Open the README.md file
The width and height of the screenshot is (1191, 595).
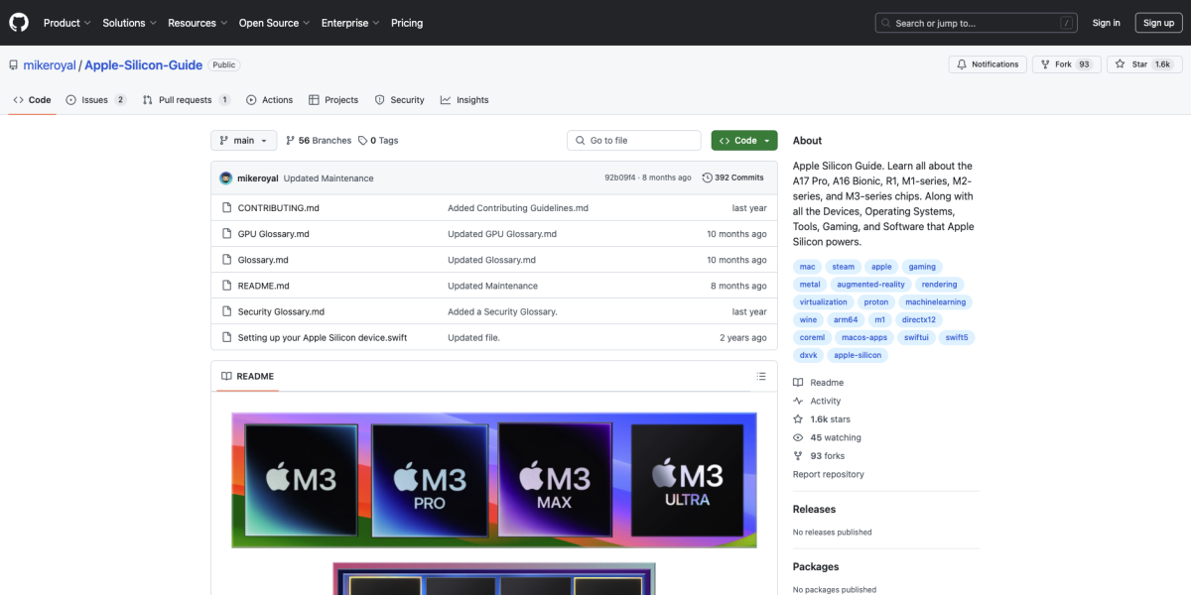click(x=263, y=286)
